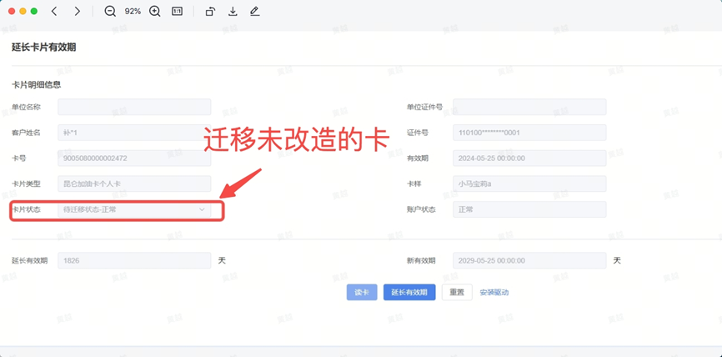Click the 92% zoom level indicator

(x=133, y=12)
